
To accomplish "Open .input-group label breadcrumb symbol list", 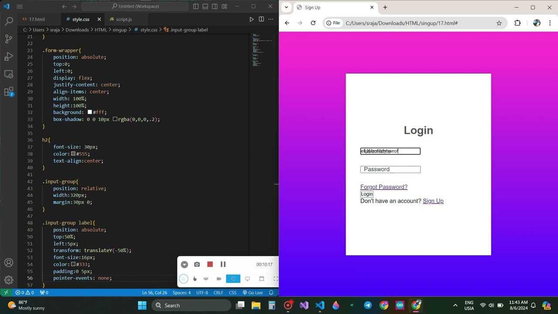I will [x=186, y=30].
